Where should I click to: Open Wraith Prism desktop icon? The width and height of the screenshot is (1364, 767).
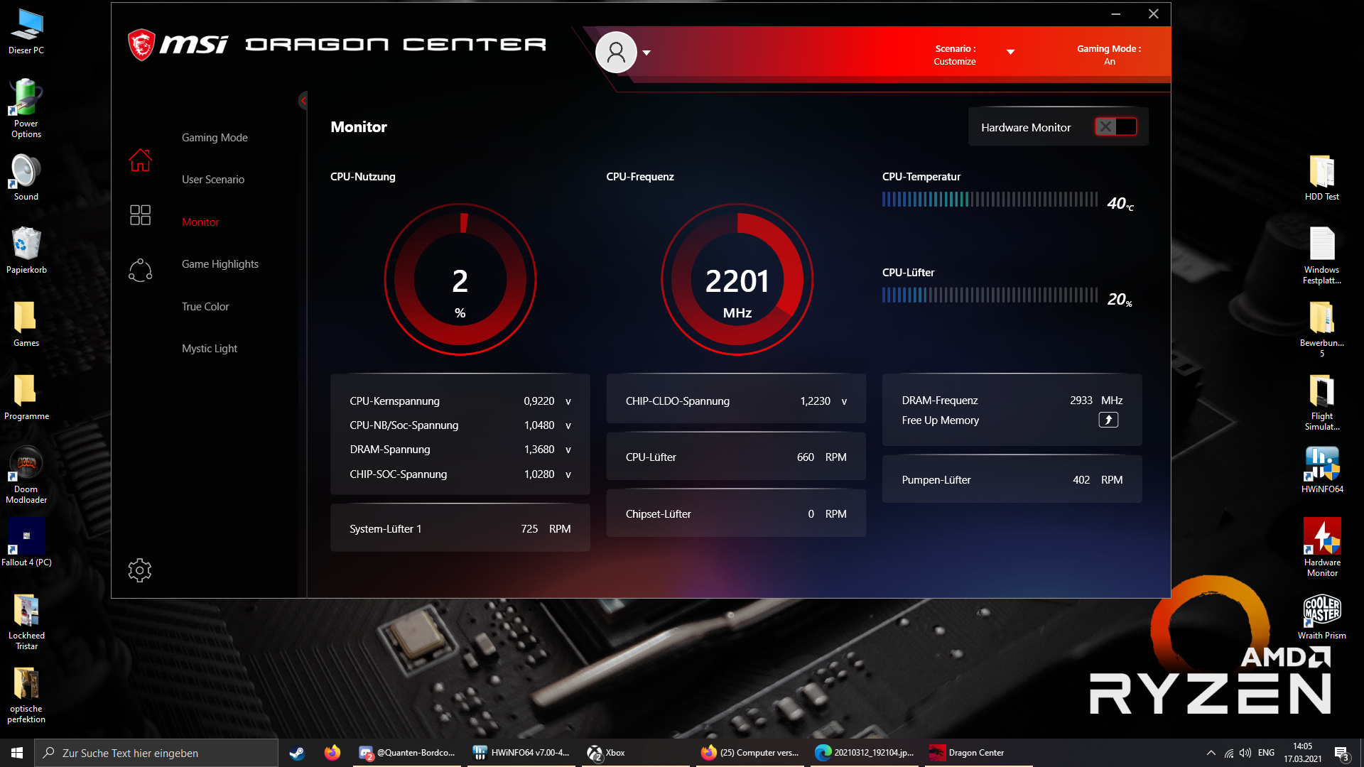[x=1321, y=616]
